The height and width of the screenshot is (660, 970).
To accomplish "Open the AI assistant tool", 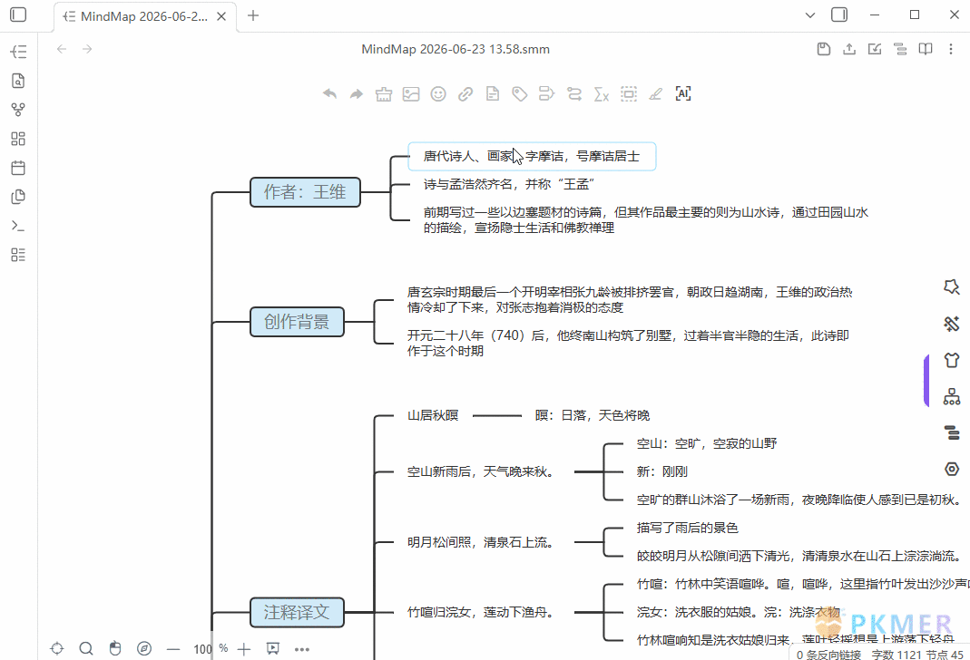I will (x=683, y=94).
